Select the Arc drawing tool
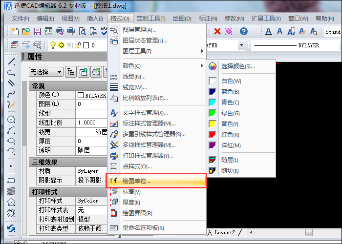 point(11,130)
